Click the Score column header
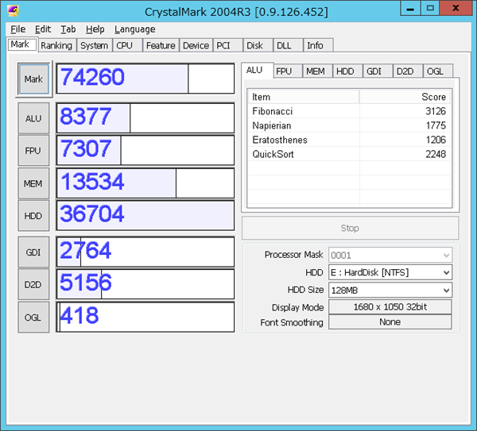The width and height of the screenshot is (477, 431). click(x=405, y=97)
